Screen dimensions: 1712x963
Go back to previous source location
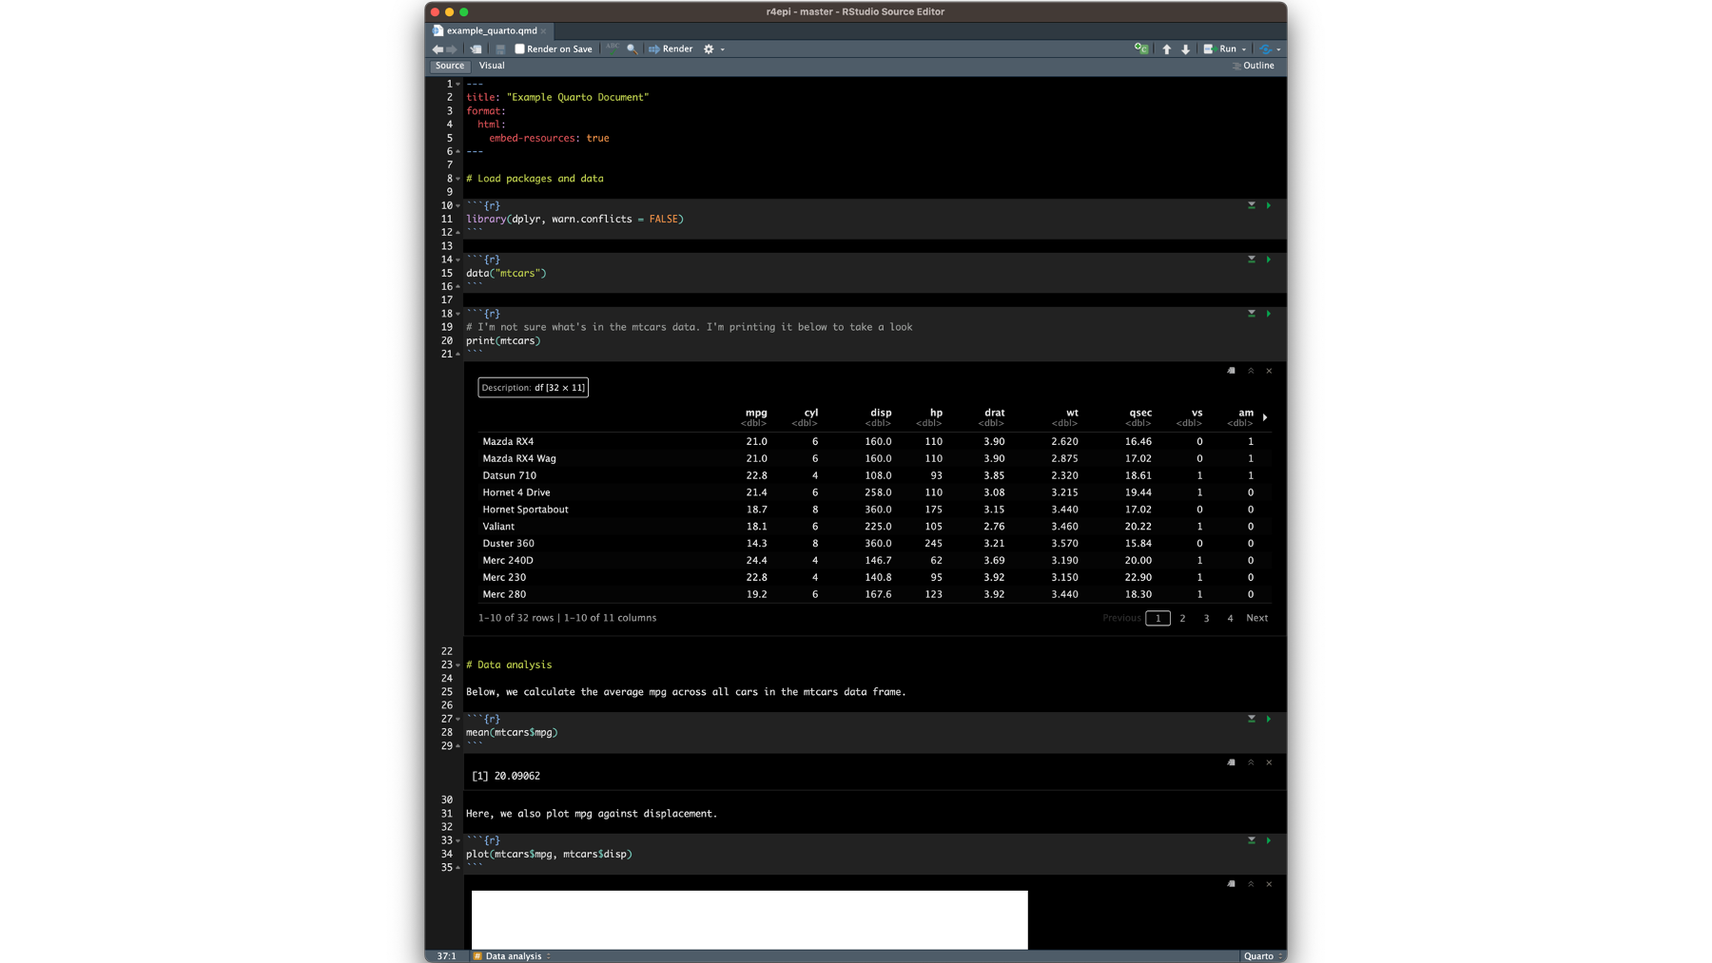tap(438, 48)
